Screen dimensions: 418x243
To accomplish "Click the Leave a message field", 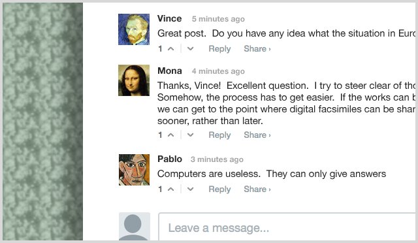I will tap(287, 227).
